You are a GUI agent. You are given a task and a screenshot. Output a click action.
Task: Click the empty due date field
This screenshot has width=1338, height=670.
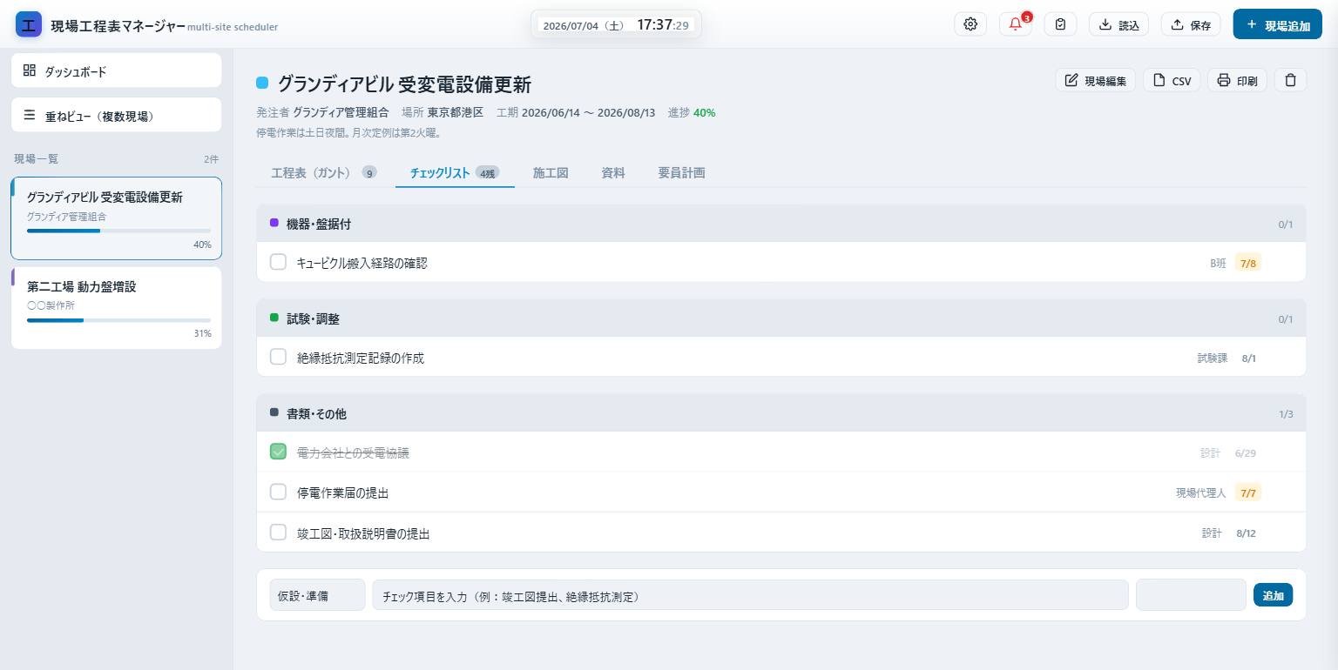1191,595
